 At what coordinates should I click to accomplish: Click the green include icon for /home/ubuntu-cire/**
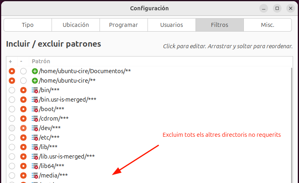pyautogui.click(x=35, y=81)
